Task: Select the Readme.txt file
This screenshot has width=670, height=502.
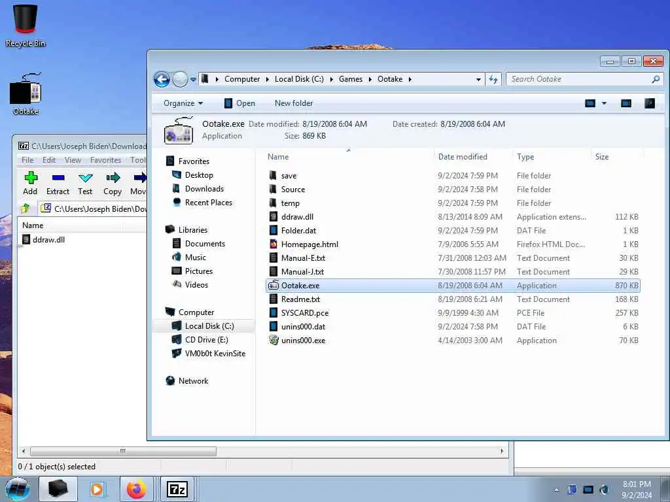Action: pos(453,299)
